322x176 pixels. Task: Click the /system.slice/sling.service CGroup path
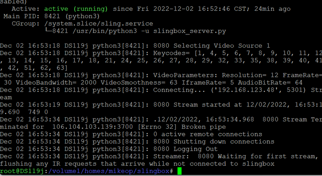point(98,24)
